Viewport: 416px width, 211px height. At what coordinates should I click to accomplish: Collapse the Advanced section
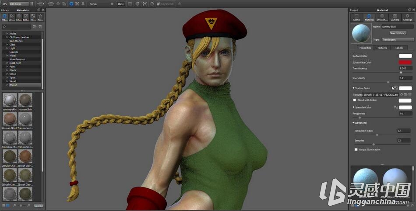pyautogui.click(x=353, y=123)
